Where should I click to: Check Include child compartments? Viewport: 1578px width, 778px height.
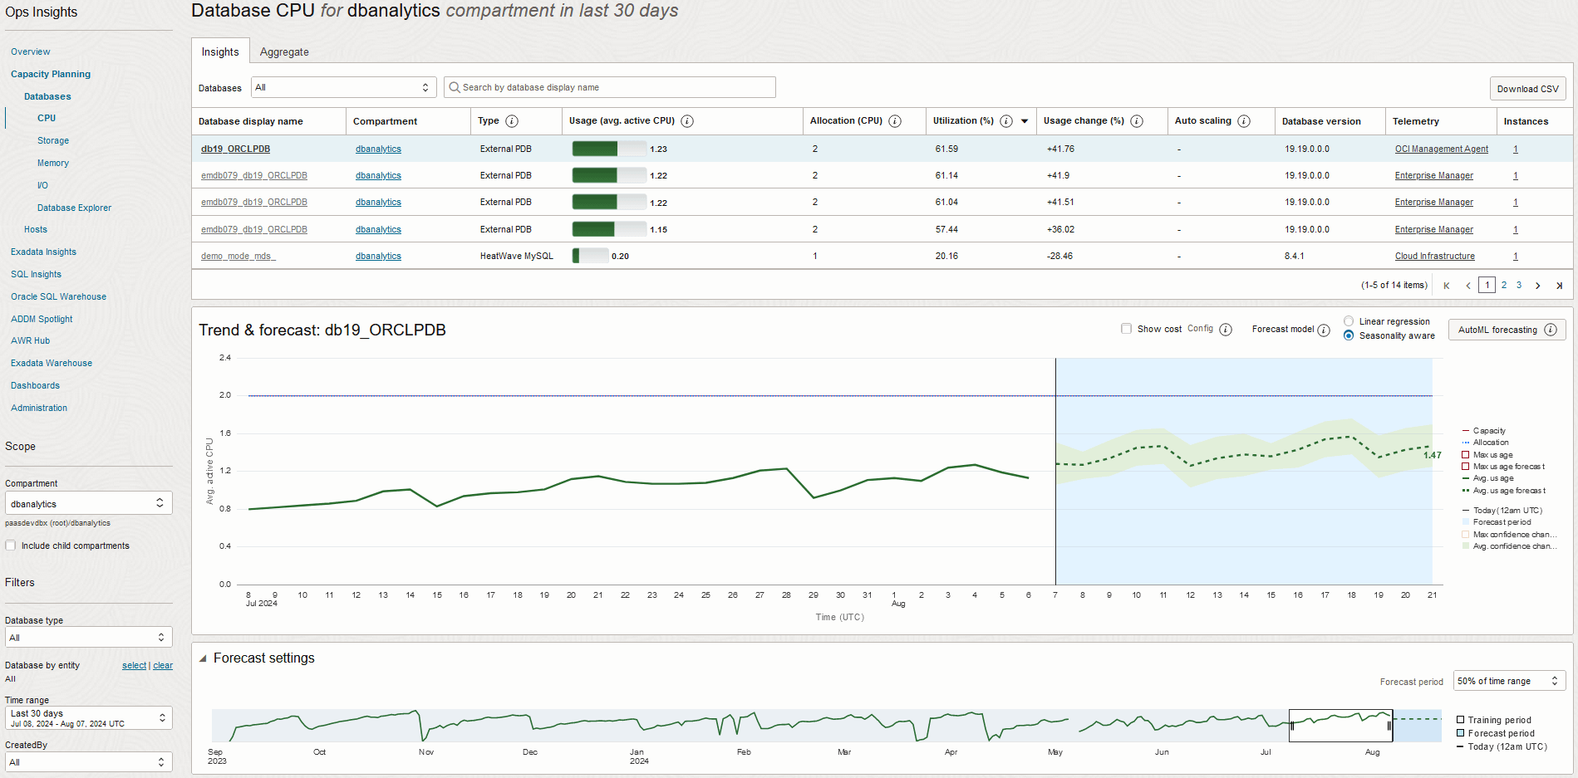click(x=10, y=546)
